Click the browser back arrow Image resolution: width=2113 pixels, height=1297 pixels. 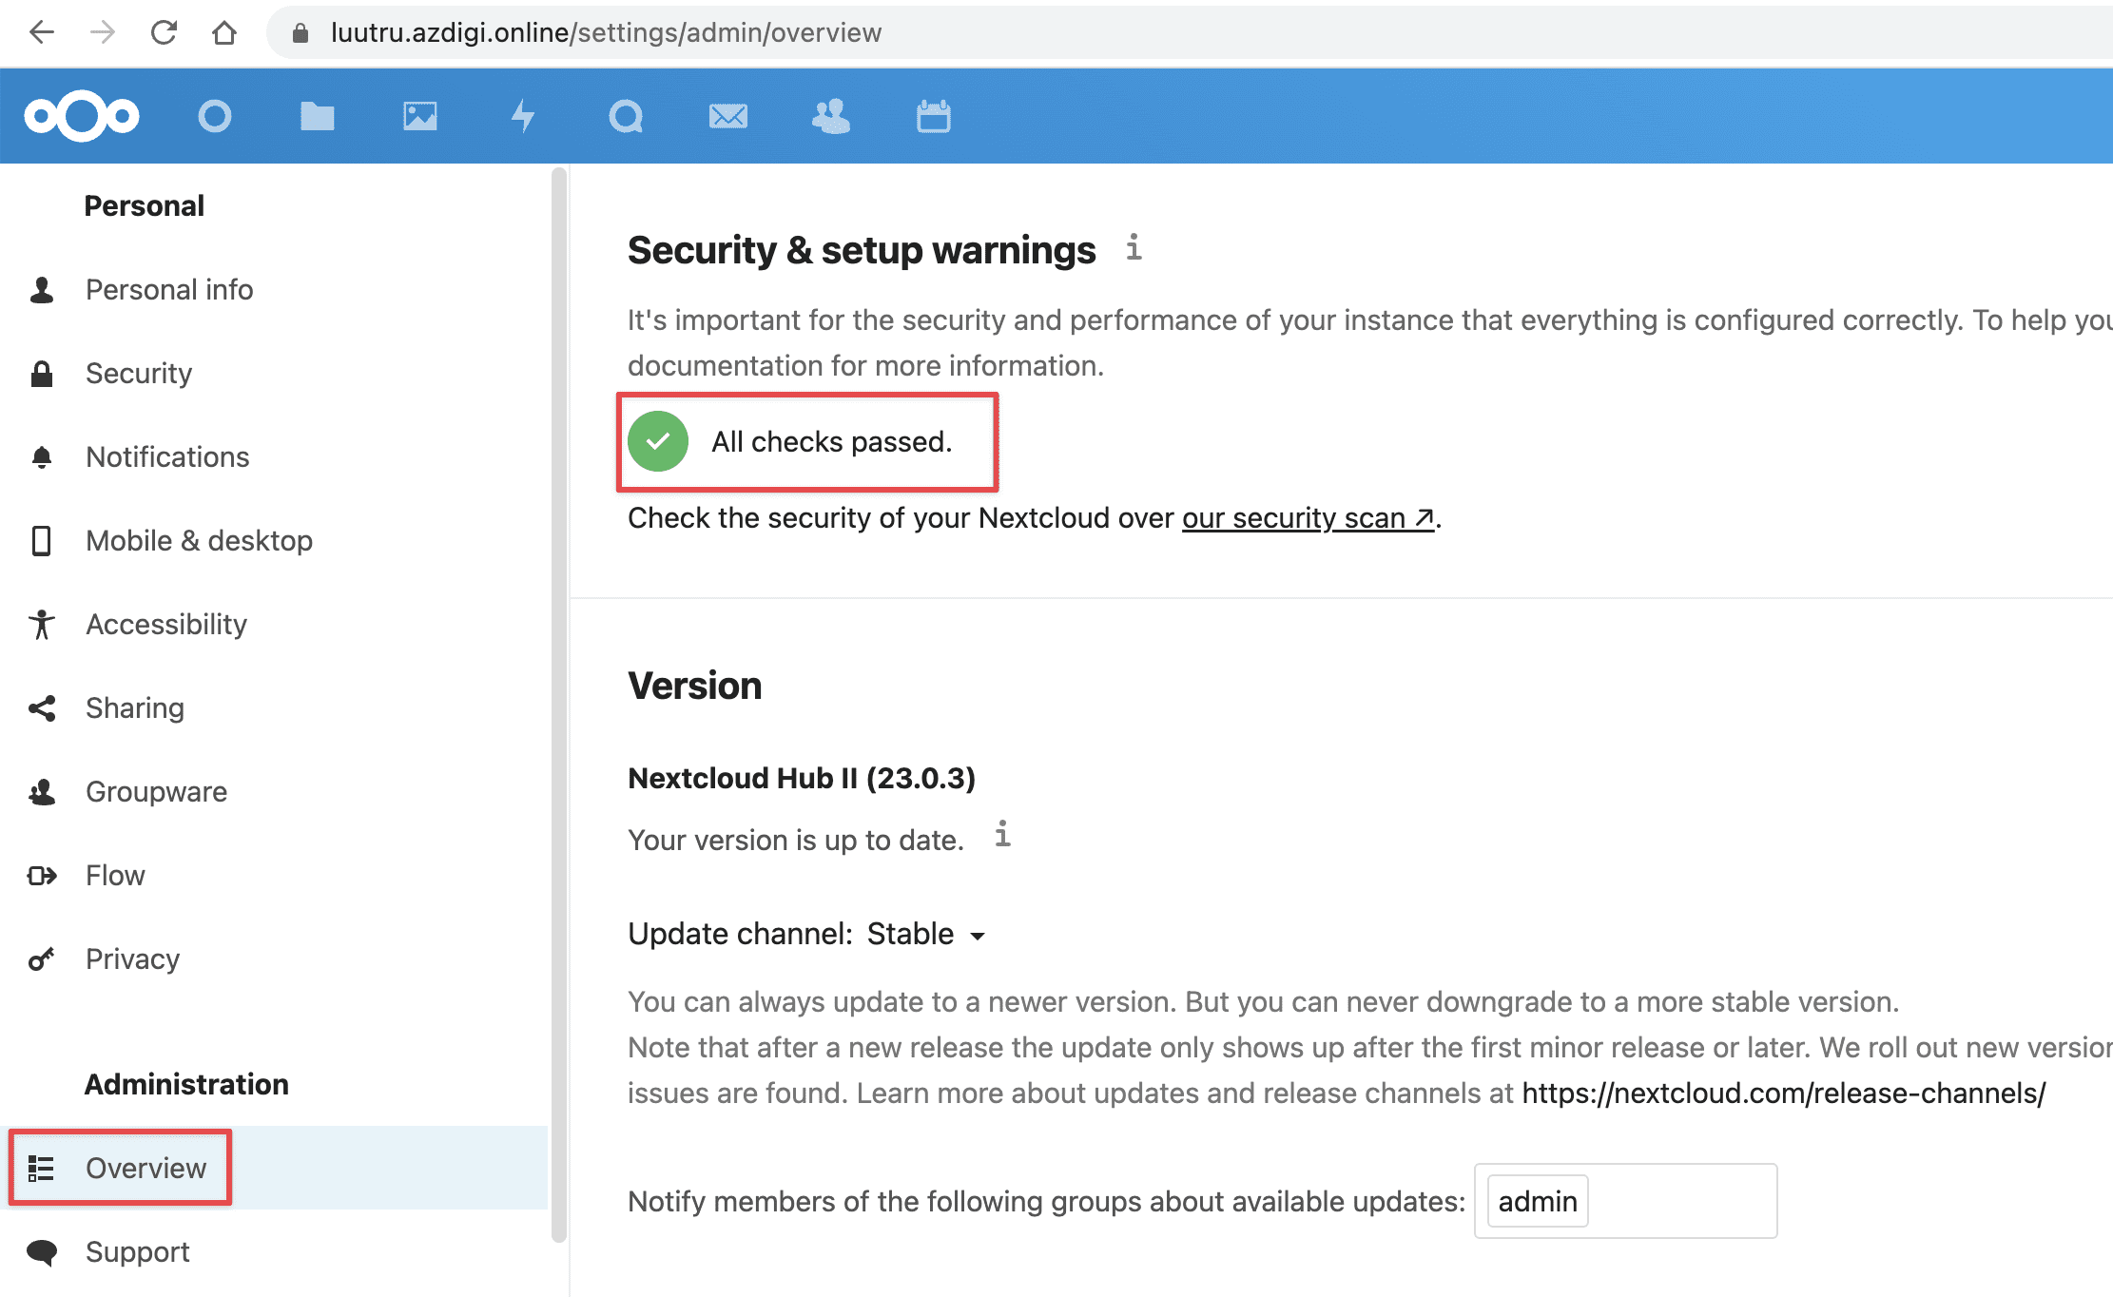pos(42,32)
